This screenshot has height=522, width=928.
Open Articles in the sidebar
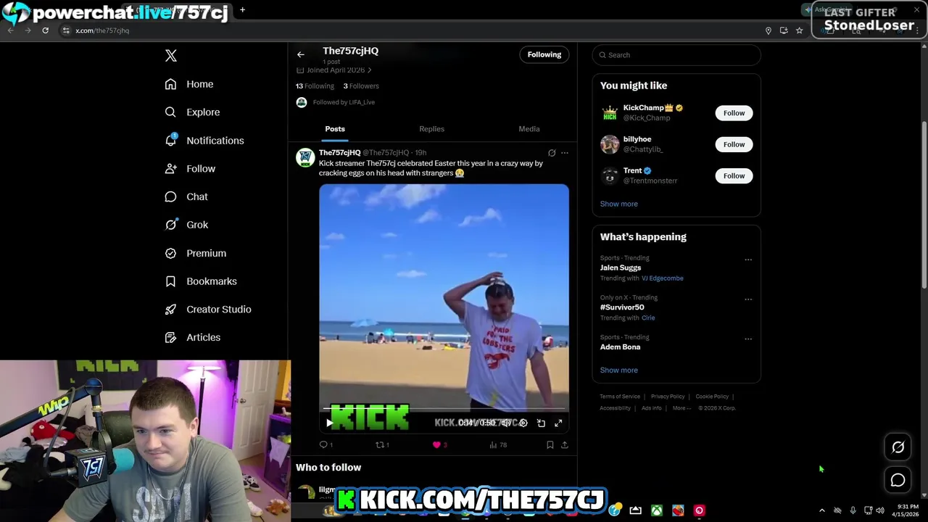click(x=193, y=337)
